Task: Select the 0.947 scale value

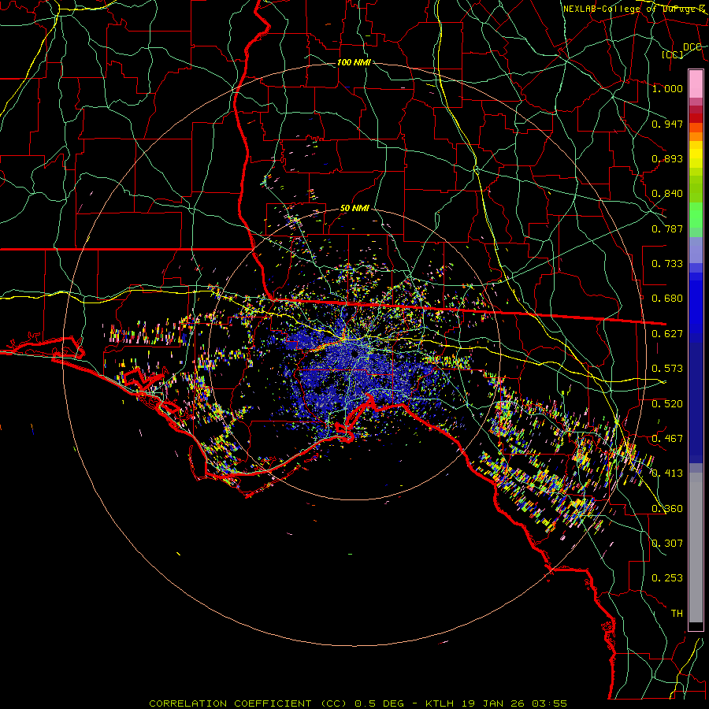Action: tap(667, 124)
